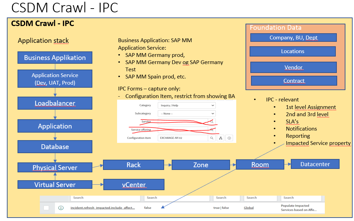
Task: Click the 'IPC - relevant' bullet
Action: point(282,100)
